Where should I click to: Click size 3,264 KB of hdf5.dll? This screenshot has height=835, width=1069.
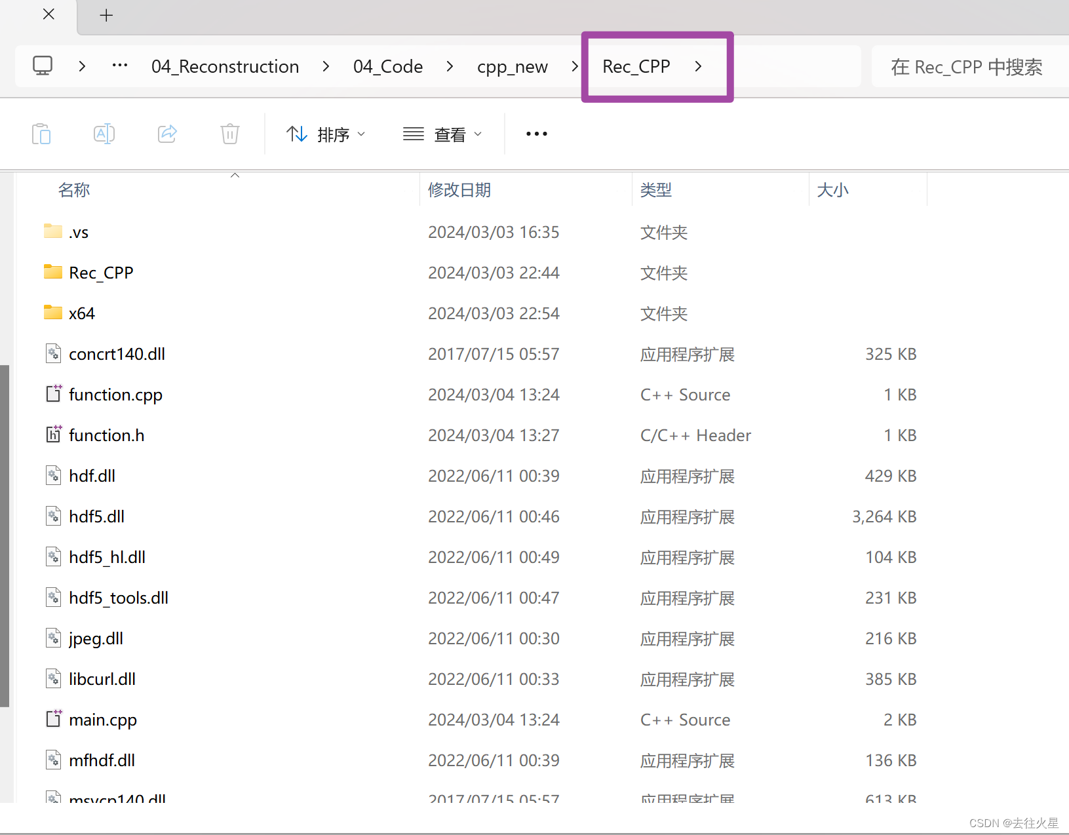(884, 516)
